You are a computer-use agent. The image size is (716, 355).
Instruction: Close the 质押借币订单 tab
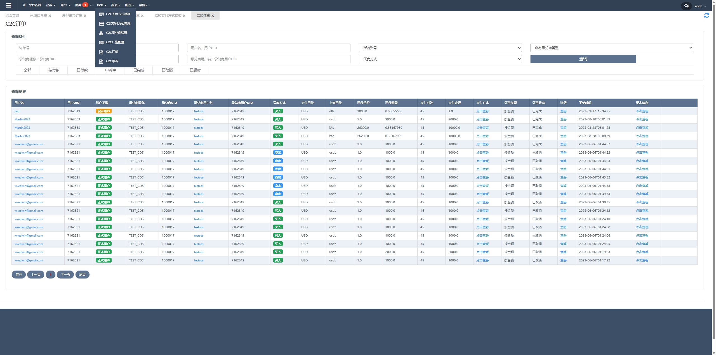(x=85, y=16)
